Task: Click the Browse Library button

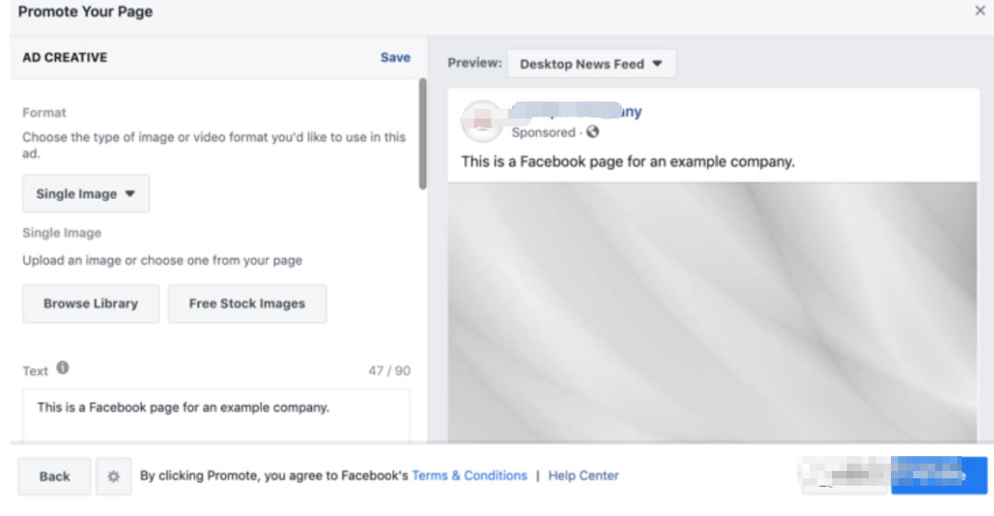Action: [90, 304]
